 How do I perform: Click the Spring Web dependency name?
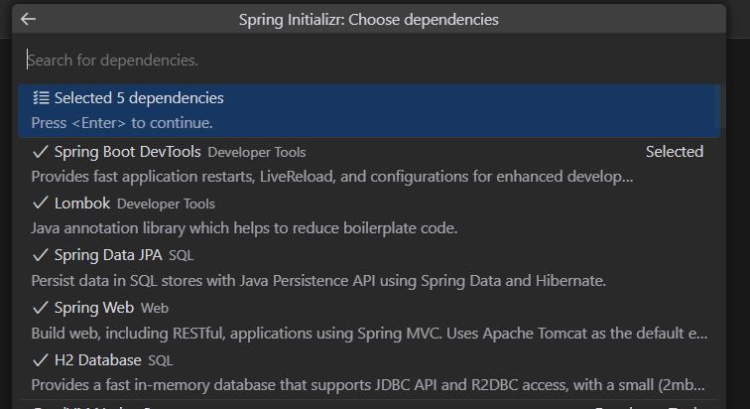pyautogui.click(x=95, y=307)
